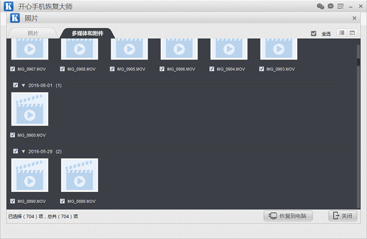The width and height of the screenshot is (367, 239).
Task: Click the 恢复到电脑 restore button
Action: (288, 216)
